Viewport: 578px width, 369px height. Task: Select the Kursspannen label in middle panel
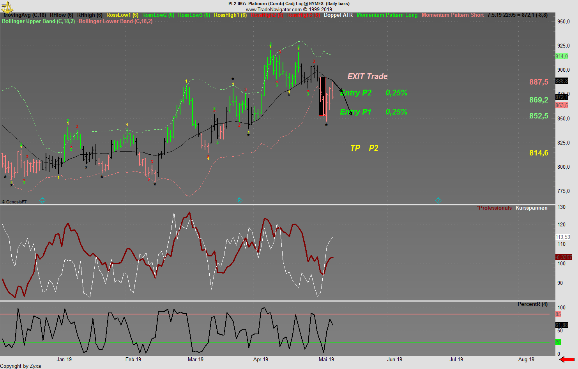[x=531, y=208]
